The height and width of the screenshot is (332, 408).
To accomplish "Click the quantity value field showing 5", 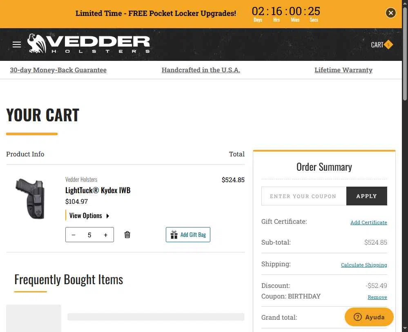I will (x=89, y=235).
